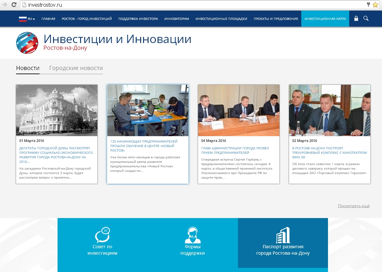Click the browser forward arrow
382x272 pixels.
click(5, 4)
